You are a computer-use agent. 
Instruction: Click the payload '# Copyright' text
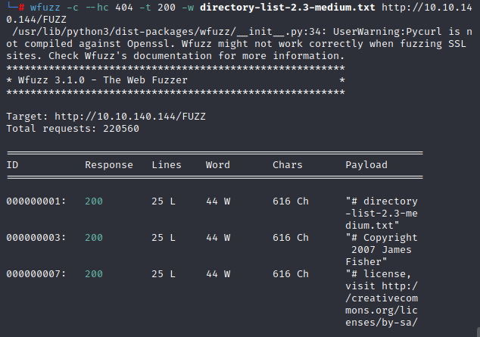click(x=382, y=238)
